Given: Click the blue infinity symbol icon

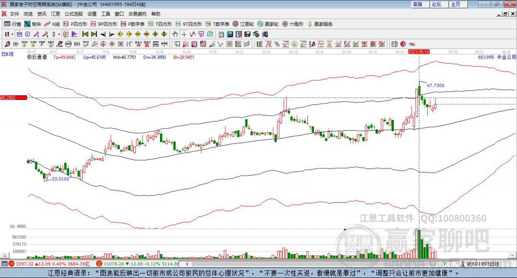Looking at the screenshot, I should pyautogui.click(x=412, y=44).
